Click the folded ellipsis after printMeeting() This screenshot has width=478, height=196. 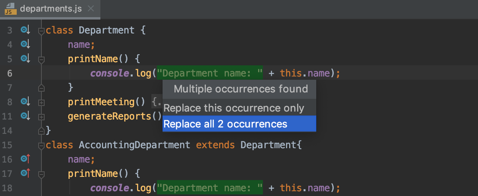[157, 102]
